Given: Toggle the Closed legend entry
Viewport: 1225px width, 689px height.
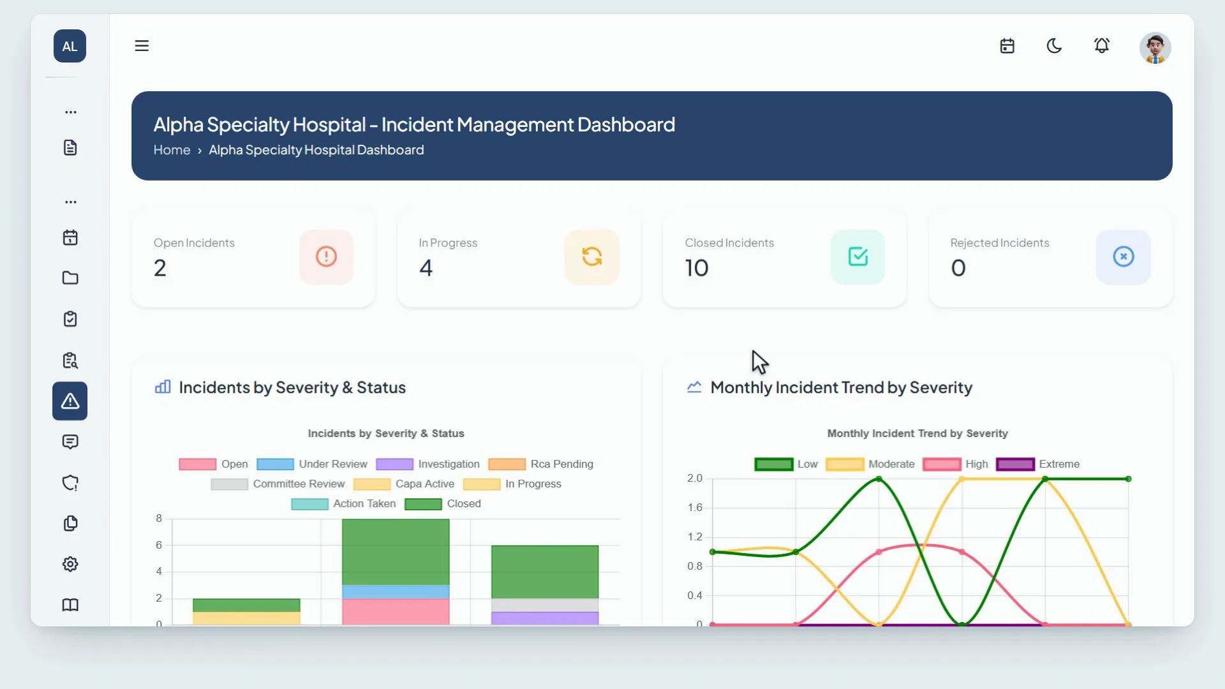Looking at the screenshot, I should pyautogui.click(x=443, y=504).
